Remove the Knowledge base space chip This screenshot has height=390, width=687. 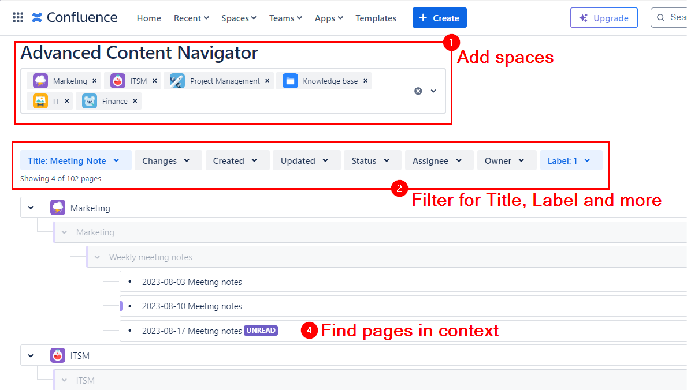pos(365,81)
